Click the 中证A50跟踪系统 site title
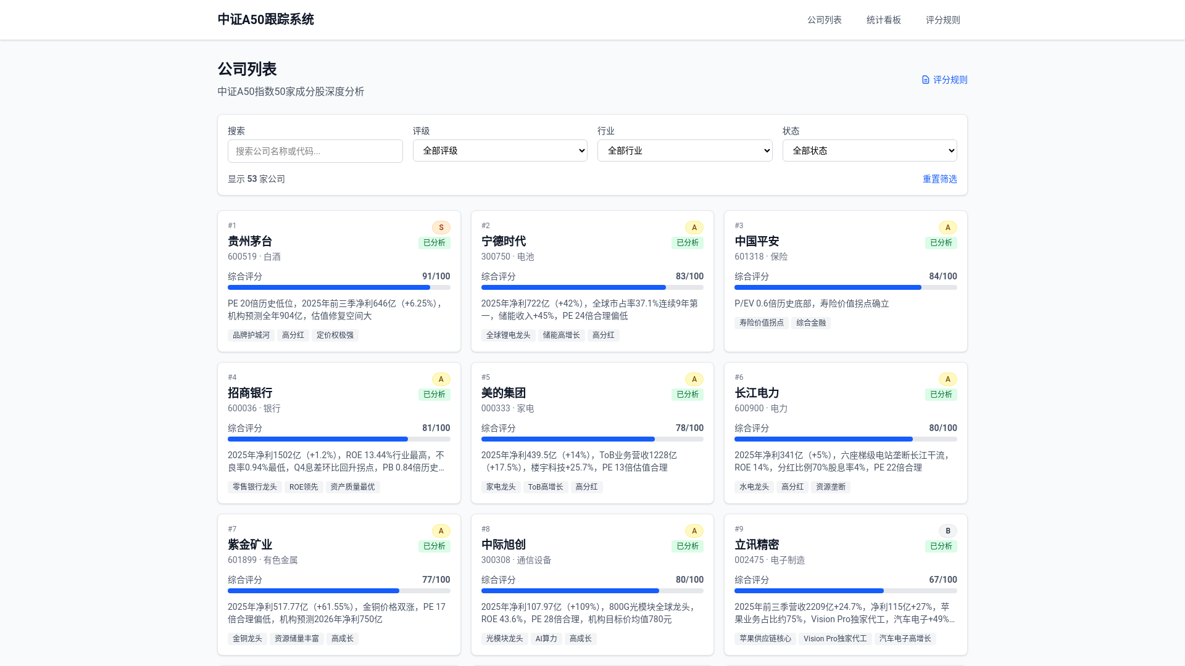Viewport: 1185px width, 666px height. (x=265, y=20)
